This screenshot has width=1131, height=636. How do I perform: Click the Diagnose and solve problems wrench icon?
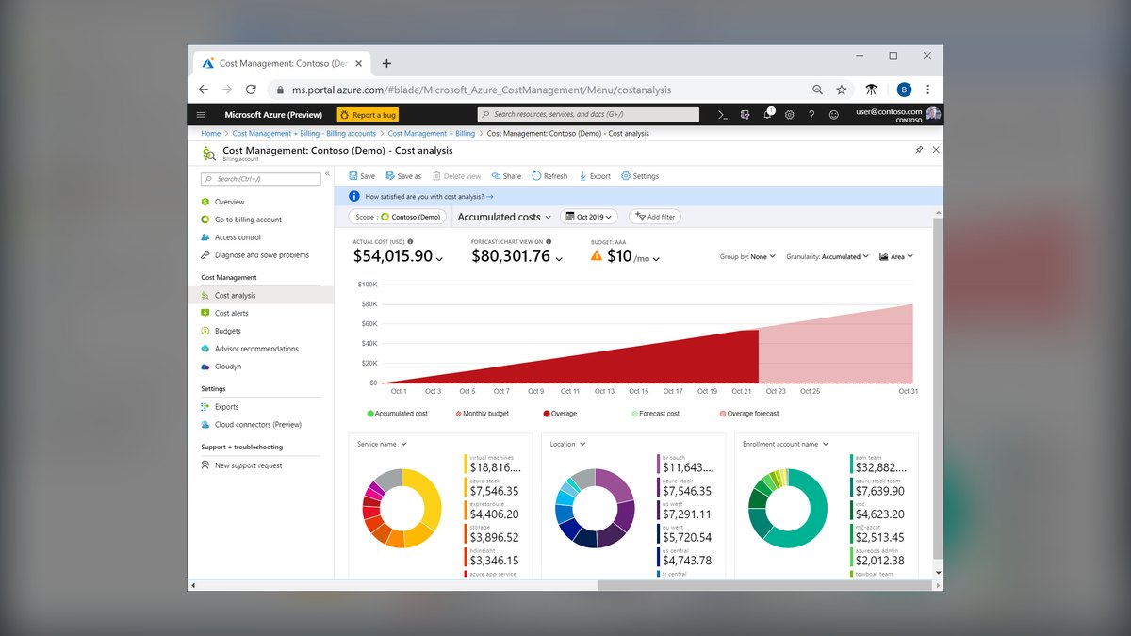pos(205,255)
